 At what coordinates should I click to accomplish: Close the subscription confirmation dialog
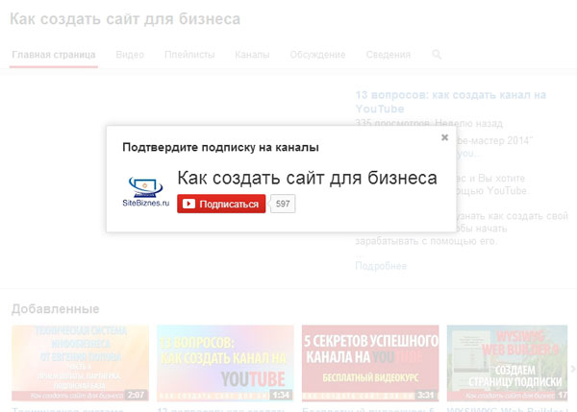click(x=444, y=137)
